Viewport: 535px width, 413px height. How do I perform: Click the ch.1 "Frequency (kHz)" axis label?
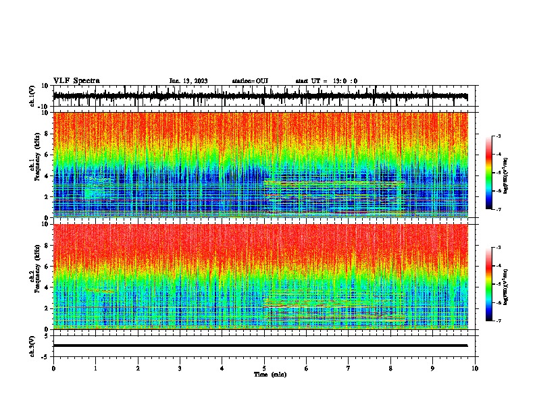(x=38, y=158)
